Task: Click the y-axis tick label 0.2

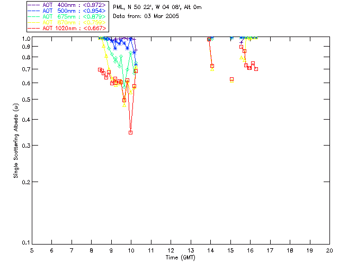Action: pyautogui.click(x=26, y=182)
